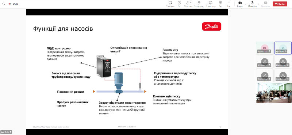The height and width of the screenshot is (135, 292).
Task: Click 'Пропуск резонансних частот' label
Action: [72, 104]
